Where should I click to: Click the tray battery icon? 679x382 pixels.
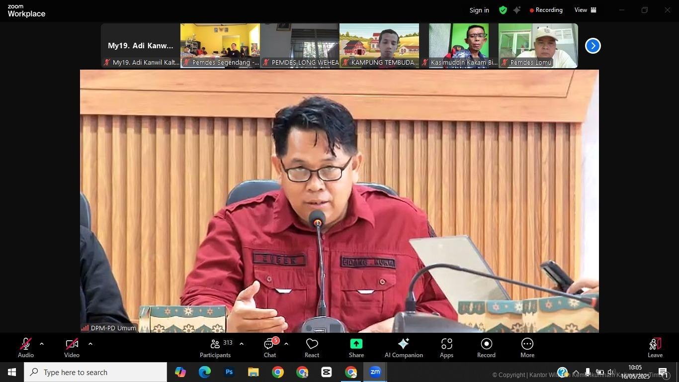(599, 372)
